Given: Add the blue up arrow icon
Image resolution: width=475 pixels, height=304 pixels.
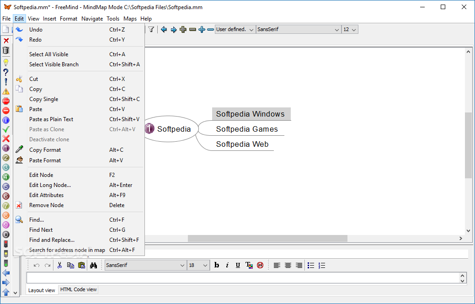Looking at the screenshot, I should click(x=6, y=292).
